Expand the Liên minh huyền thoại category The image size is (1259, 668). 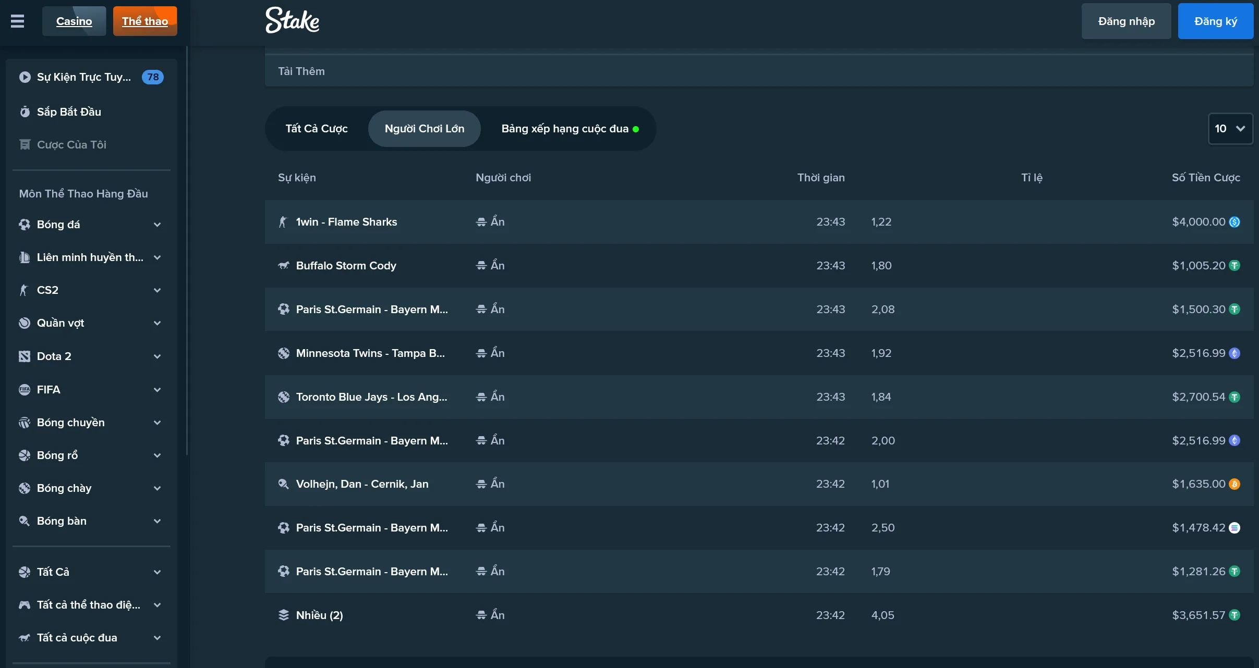157,257
